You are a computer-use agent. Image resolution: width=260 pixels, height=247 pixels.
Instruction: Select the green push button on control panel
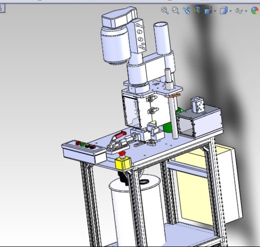pyautogui.click(x=83, y=144)
